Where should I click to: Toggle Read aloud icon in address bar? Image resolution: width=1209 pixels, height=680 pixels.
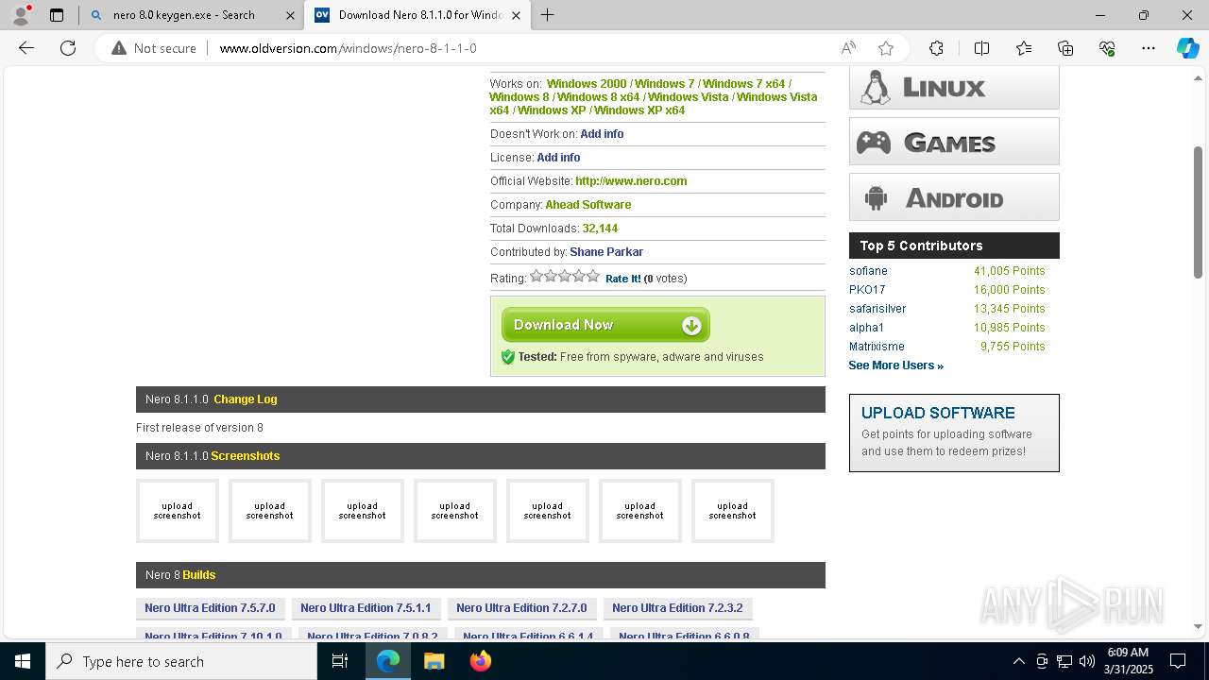tap(848, 48)
